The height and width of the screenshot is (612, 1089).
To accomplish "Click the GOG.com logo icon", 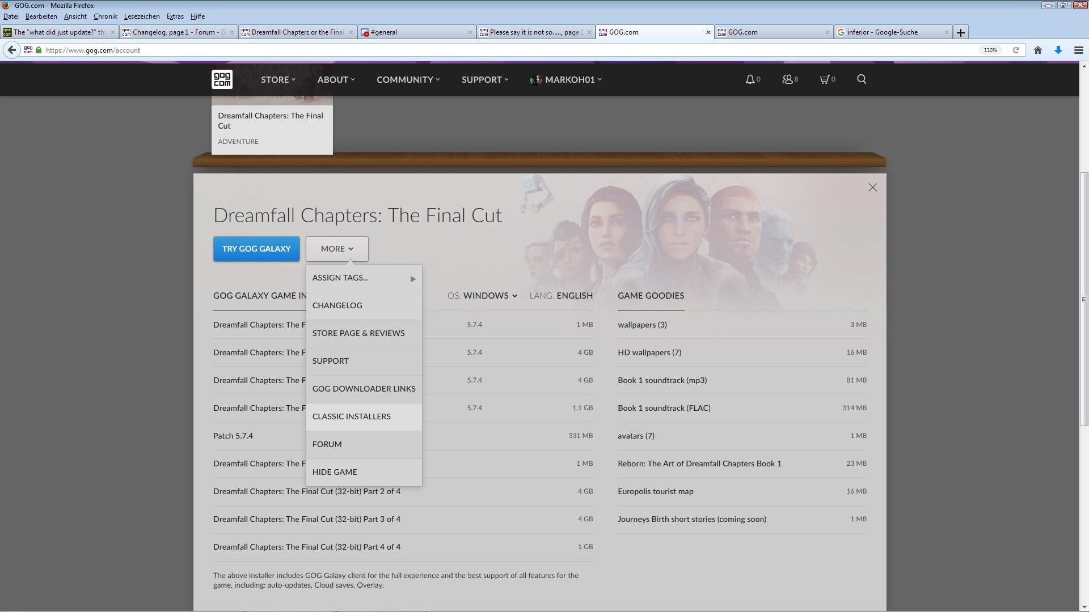I will (222, 79).
